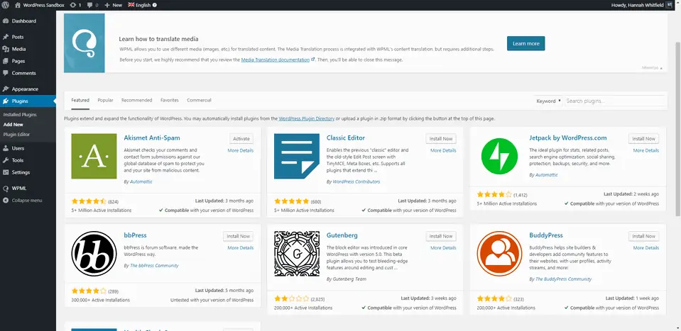The image size is (681, 331).
Task: Click the Search plugins input field
Action: tap(615, 101)
